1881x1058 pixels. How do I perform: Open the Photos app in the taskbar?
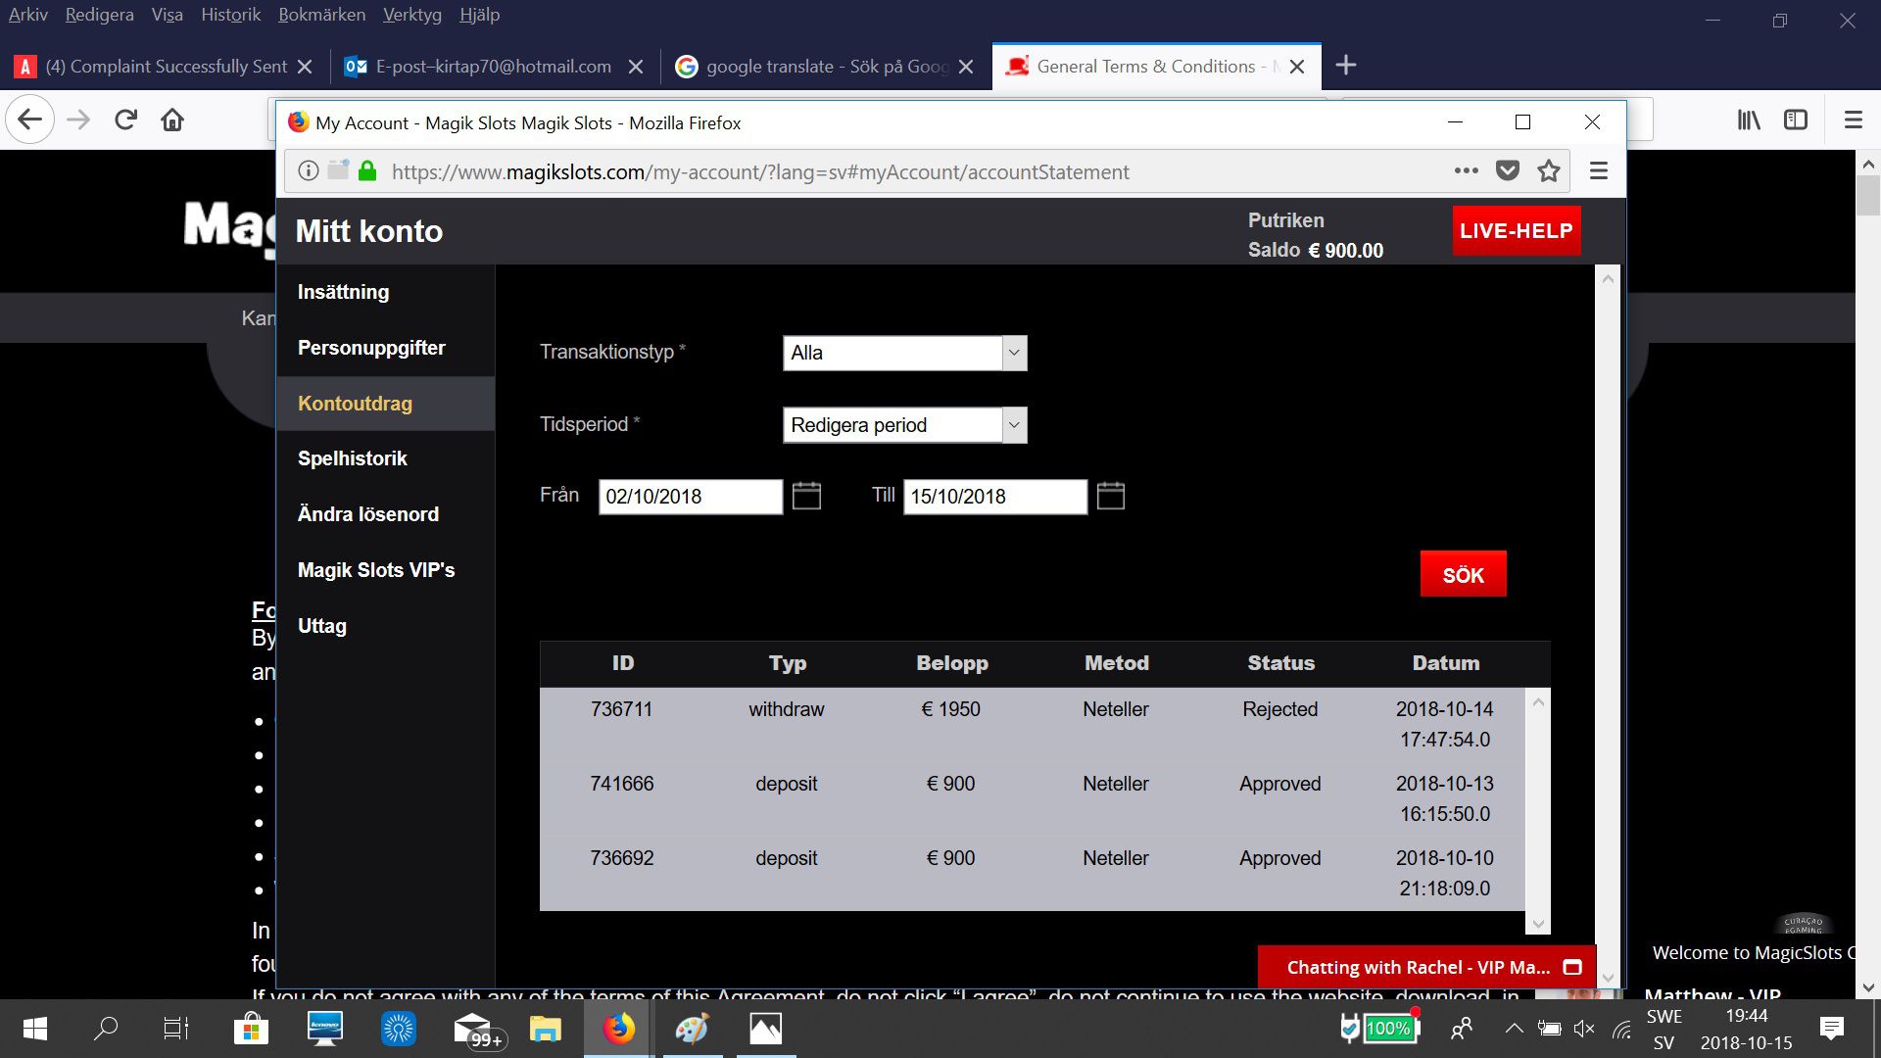point(765,1029)
